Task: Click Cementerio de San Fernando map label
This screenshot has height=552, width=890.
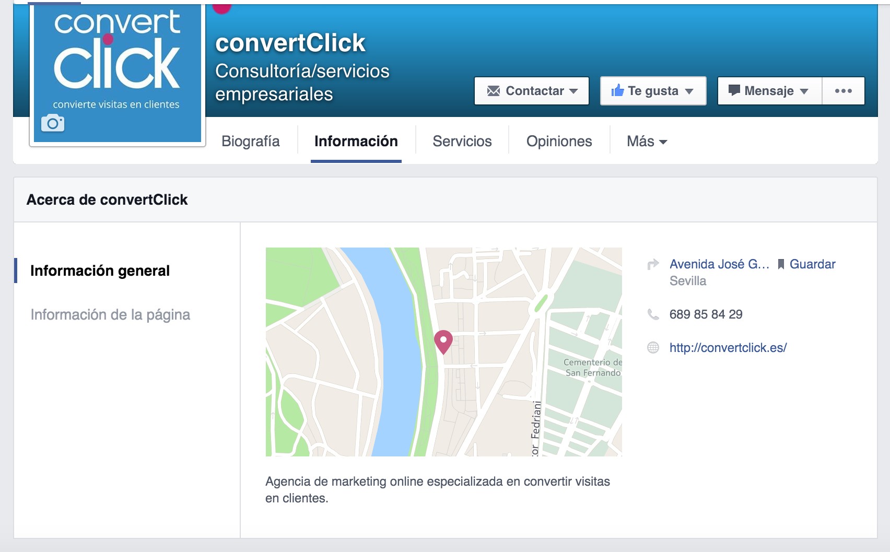Action: click(x=593, y=368)
